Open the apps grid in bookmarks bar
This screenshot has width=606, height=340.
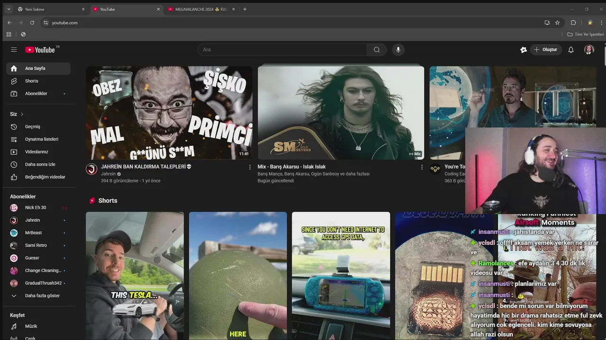coord(9,34)
